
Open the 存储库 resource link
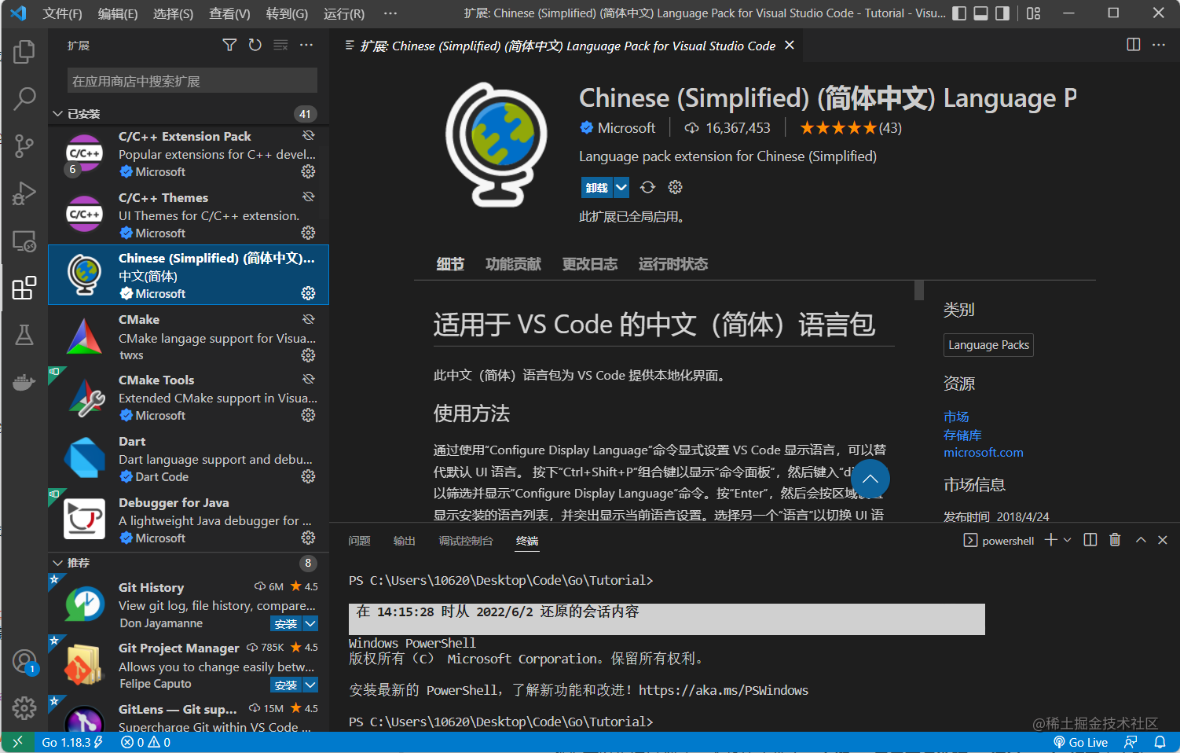[962, 435]
